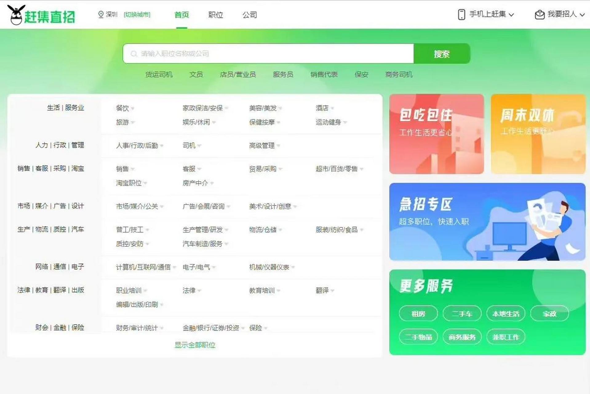Click the 兼职工作 service button

click(x=506, y=337)
